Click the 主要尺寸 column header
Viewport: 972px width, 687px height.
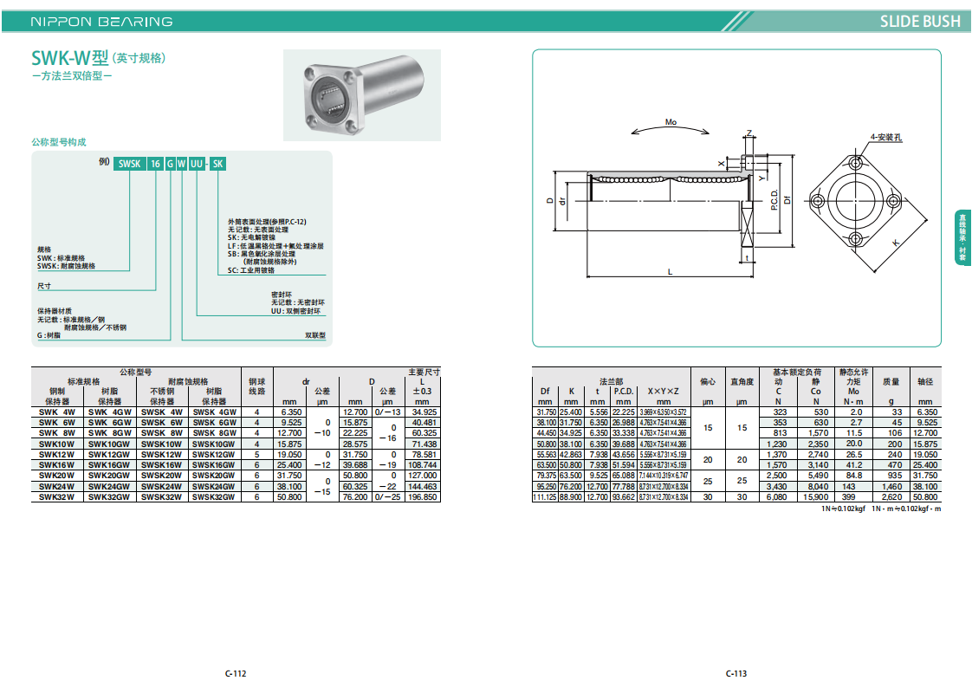click(x=424, y=372)
